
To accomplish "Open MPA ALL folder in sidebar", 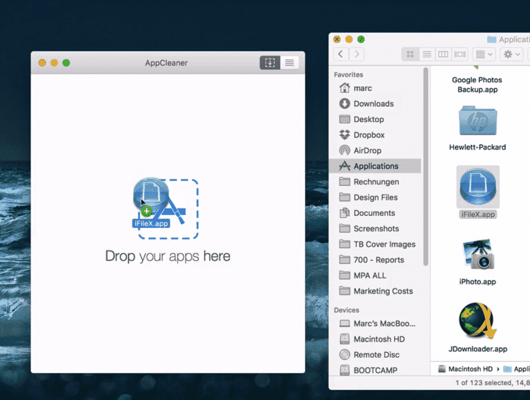I will [375, 275].
